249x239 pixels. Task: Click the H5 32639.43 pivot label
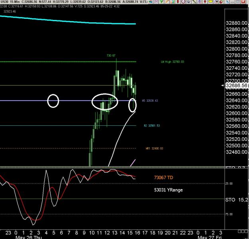pos(150,101)
